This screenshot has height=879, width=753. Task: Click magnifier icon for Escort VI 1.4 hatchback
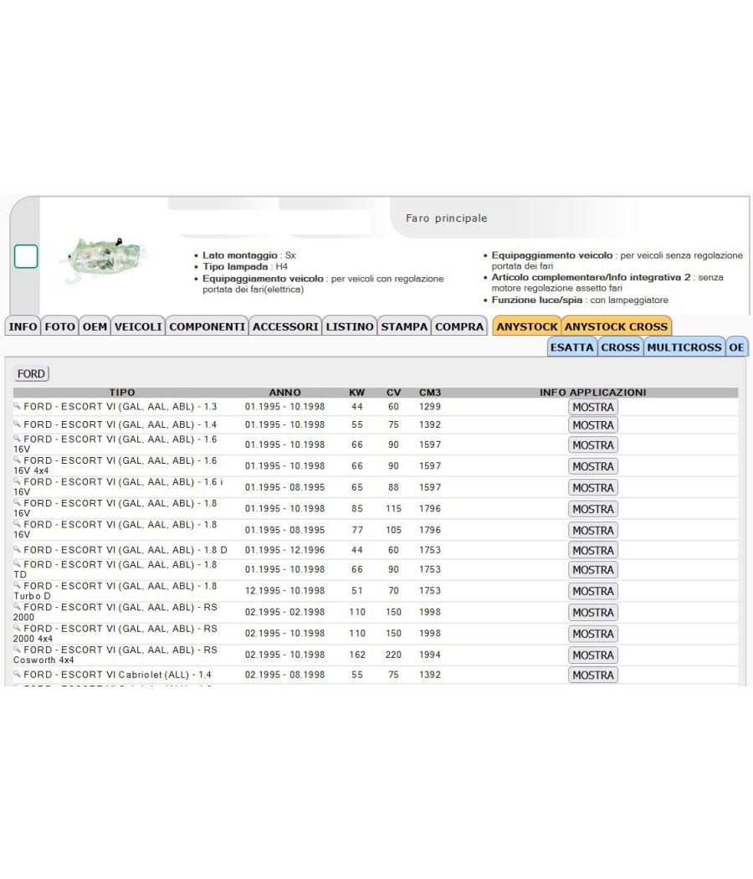[17, 424]
